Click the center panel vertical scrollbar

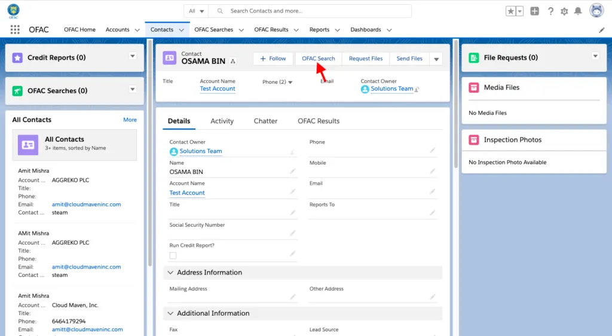point(456,104)
